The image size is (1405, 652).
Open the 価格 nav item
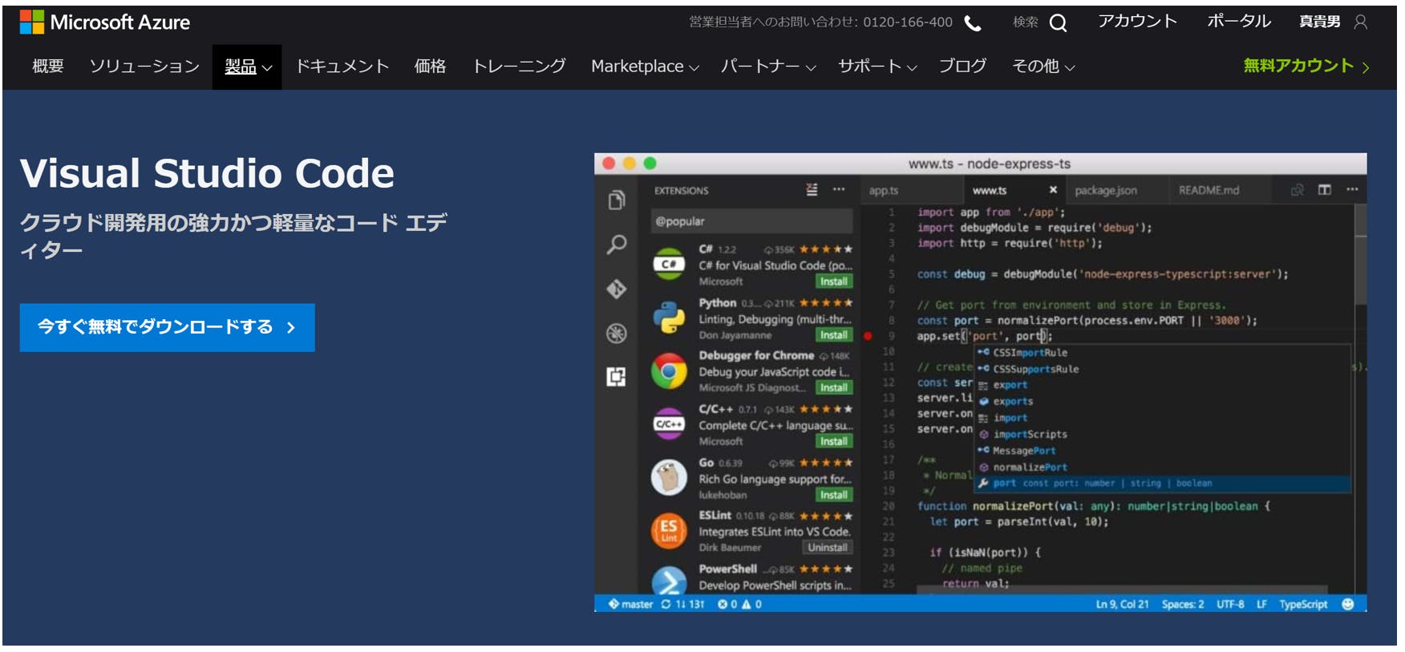coord(430,67)
